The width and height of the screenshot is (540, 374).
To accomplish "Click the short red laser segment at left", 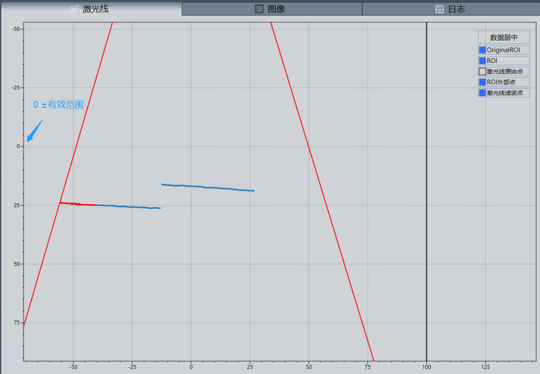I will pos(78,203).
